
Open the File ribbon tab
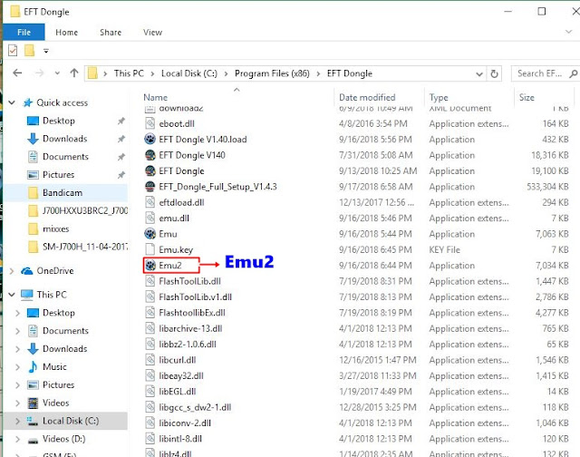pyautogui.click(x=24, y=33)
